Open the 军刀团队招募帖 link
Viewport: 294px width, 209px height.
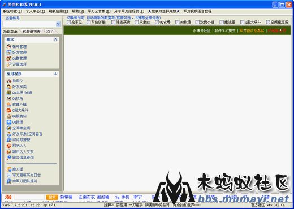point(252,31)
